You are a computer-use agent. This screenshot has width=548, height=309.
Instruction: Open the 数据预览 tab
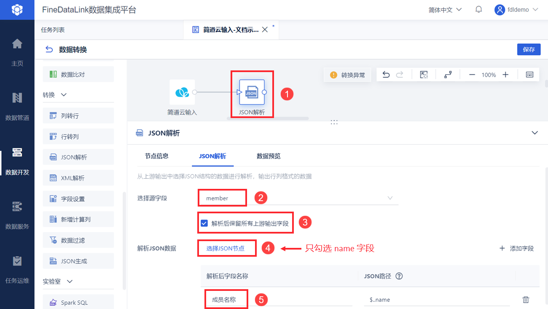269,156
